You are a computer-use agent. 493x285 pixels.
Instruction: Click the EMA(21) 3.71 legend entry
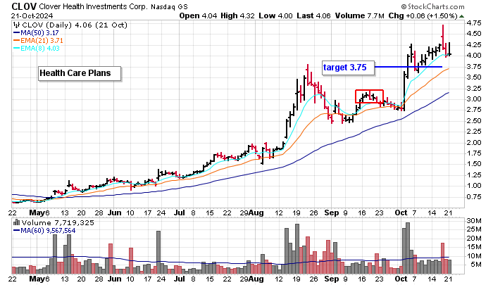[x=38, y=41]
